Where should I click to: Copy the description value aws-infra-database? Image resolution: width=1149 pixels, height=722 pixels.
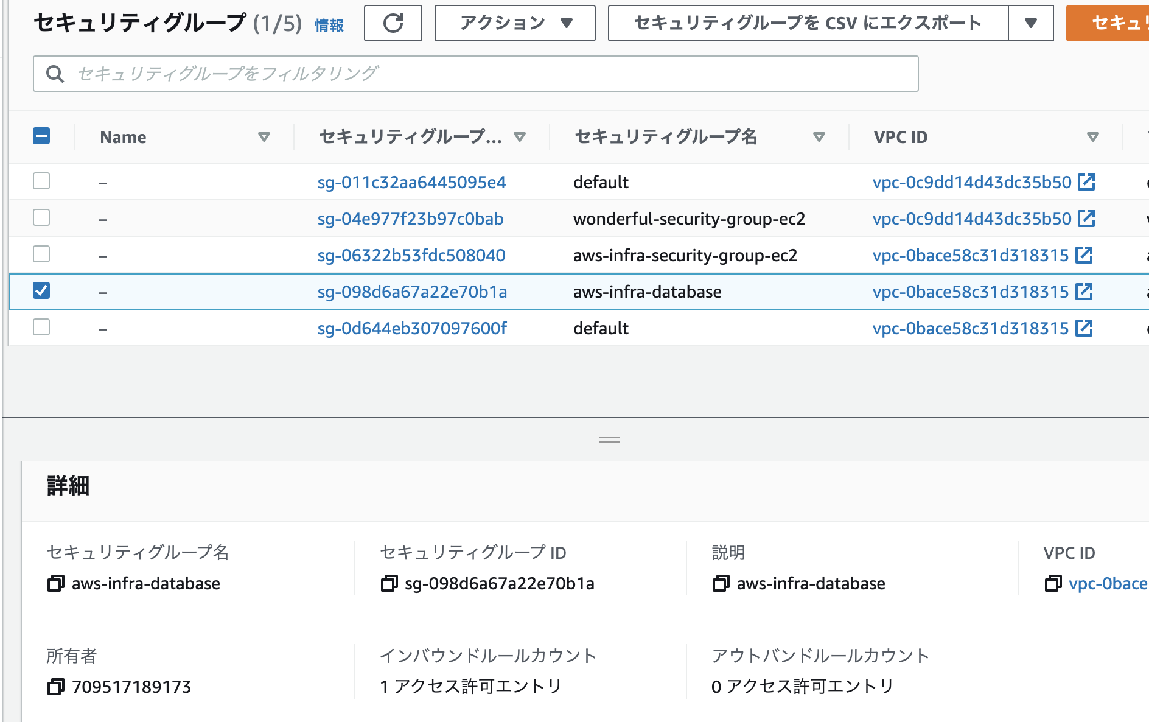tap(721, 583)
